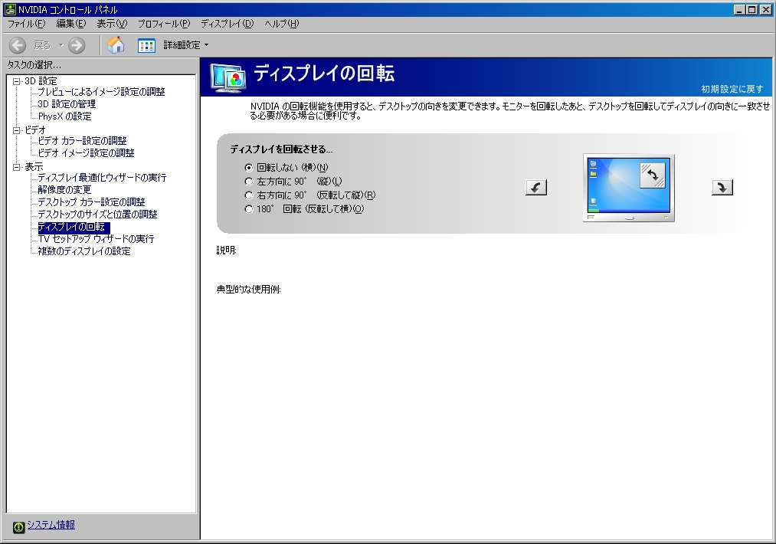Viewport: 776px width, 544px height.
Task: Select highlighted ディスプレイの回転 tree item
Action: click(74, 227)
